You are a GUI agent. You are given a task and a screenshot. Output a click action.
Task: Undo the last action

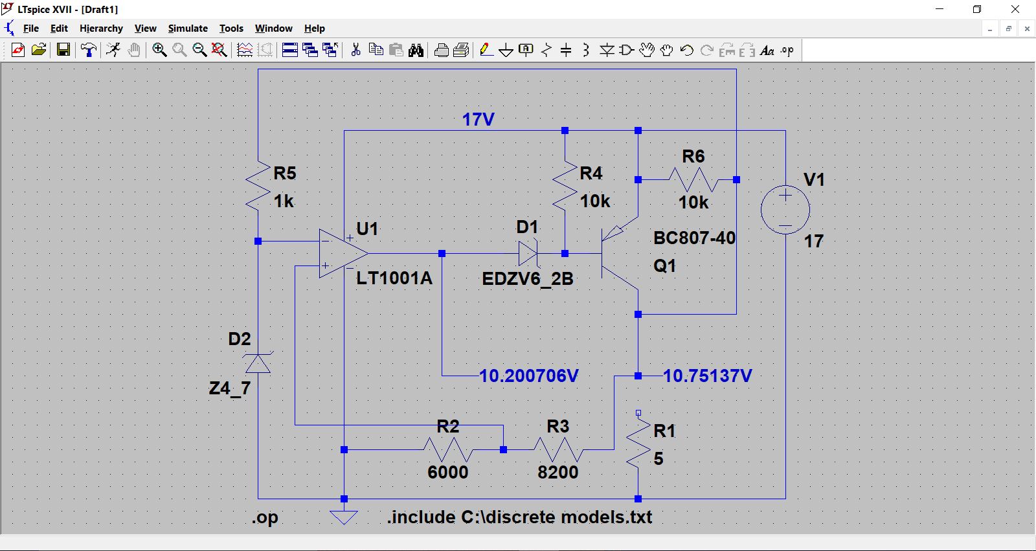tap(687, 50)
